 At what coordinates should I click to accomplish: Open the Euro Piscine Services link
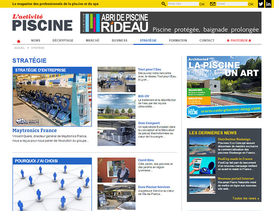pyautogui.click(x=154, y=187)
